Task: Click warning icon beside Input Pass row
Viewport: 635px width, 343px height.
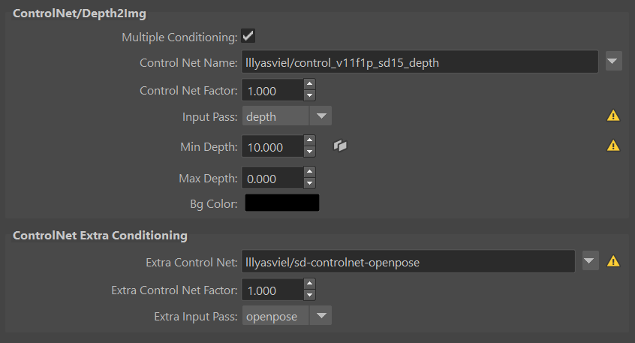Action: (x=613, y=116)
